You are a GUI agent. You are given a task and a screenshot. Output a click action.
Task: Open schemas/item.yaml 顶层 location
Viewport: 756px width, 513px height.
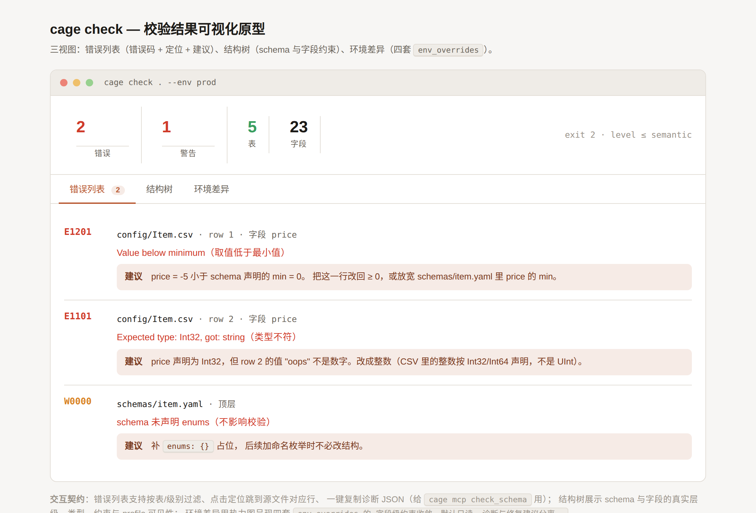176,404
